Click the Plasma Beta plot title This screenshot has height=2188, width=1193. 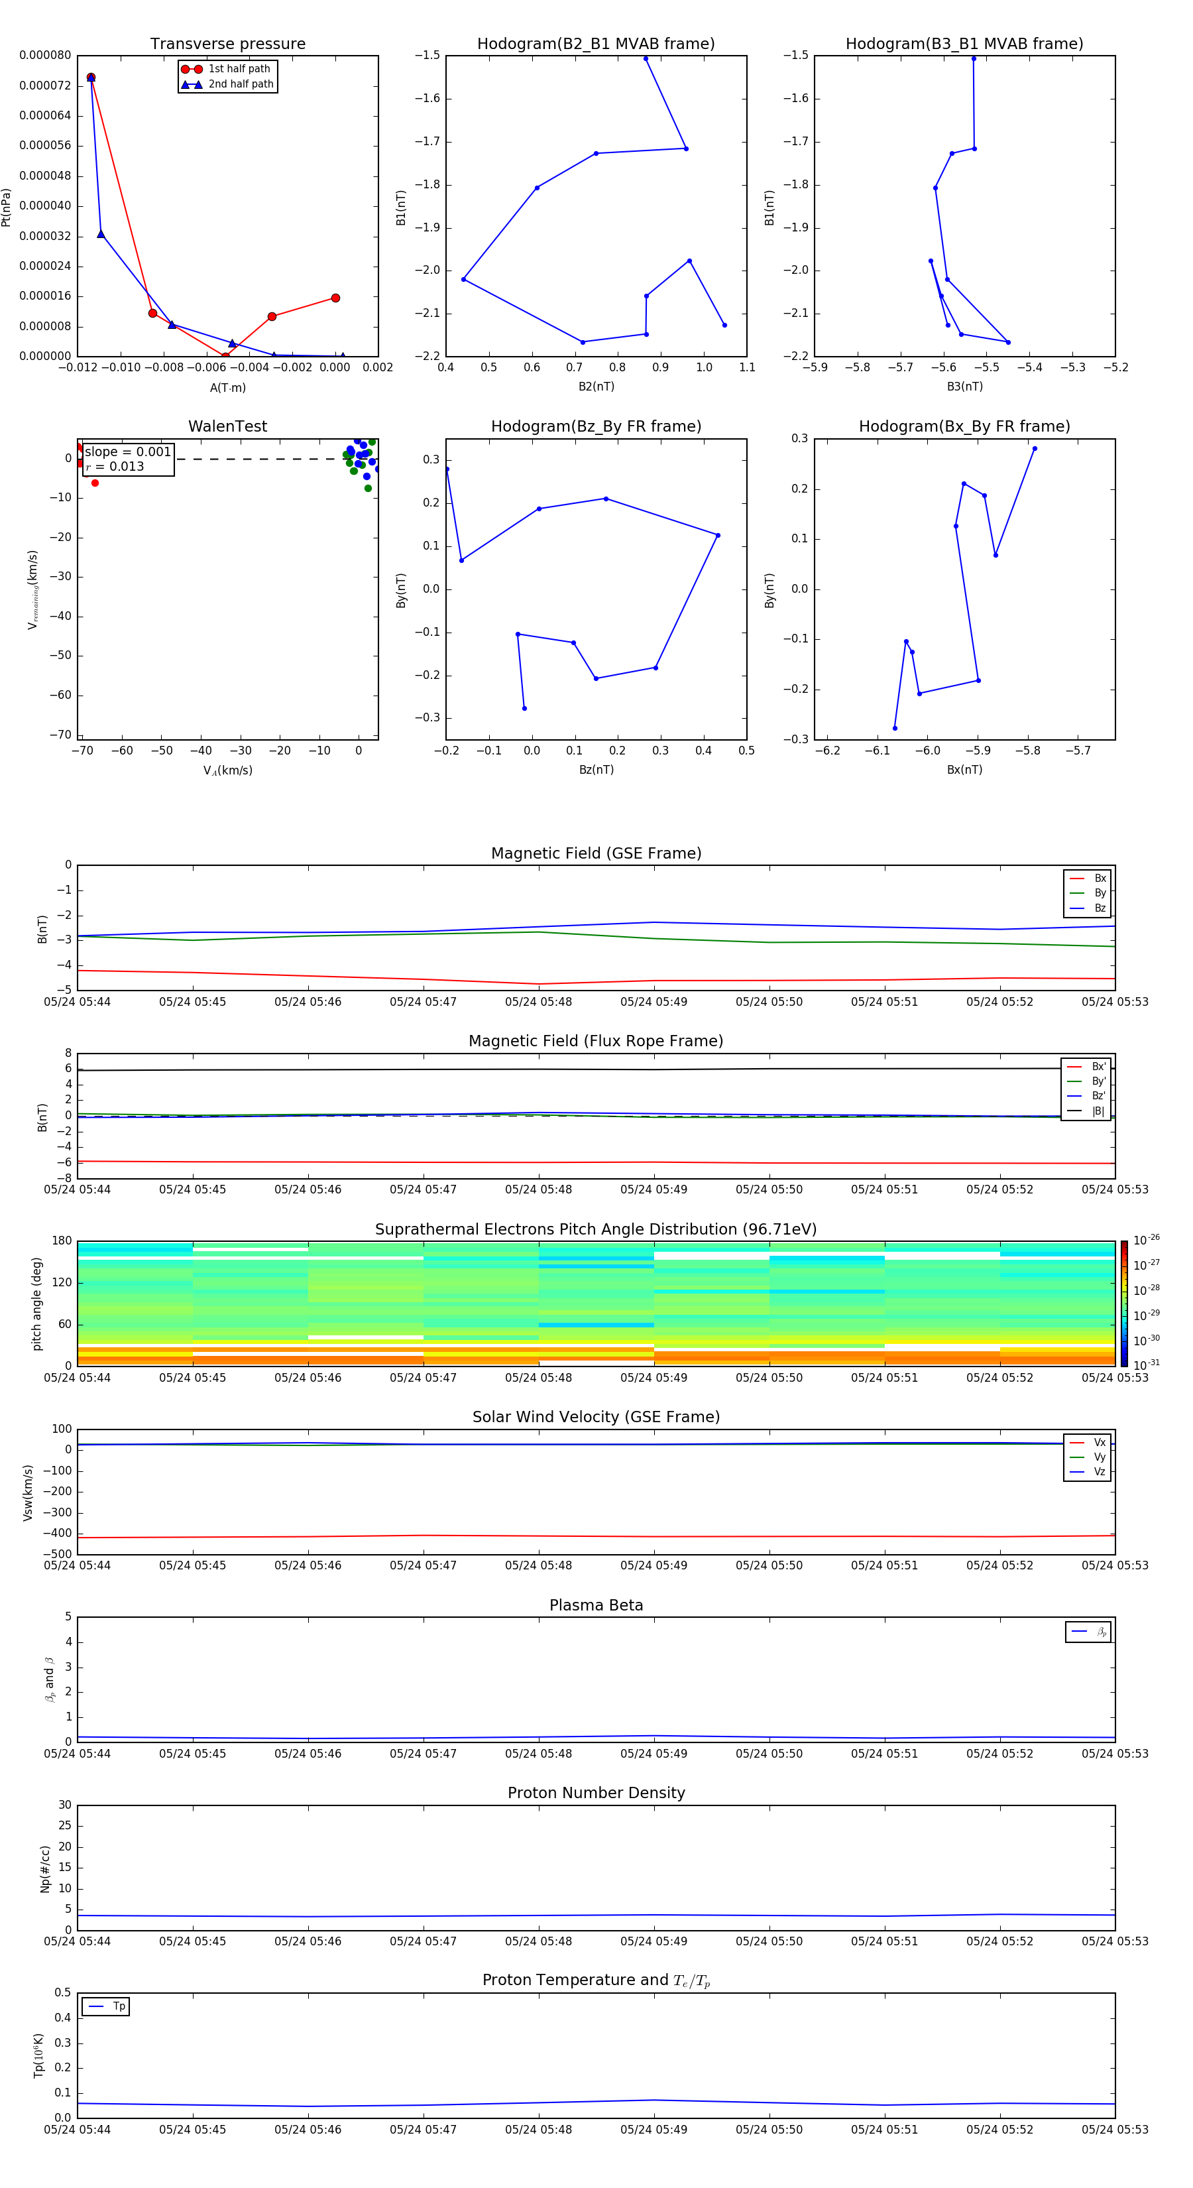pyautogui.click(x=596, y=1605)
